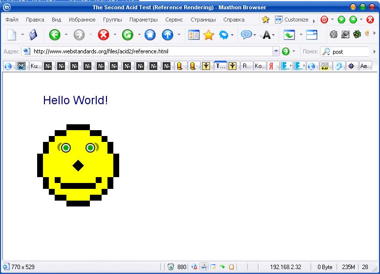Click the gold star Favorites icon

[209, 35]
